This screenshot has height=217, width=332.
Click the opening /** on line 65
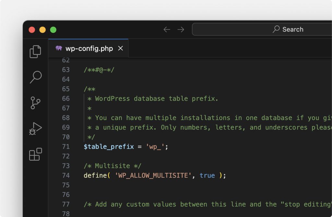coord(89,89)
